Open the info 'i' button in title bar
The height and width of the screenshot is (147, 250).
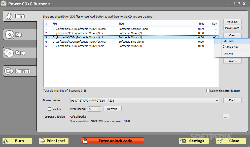[234, 4]
